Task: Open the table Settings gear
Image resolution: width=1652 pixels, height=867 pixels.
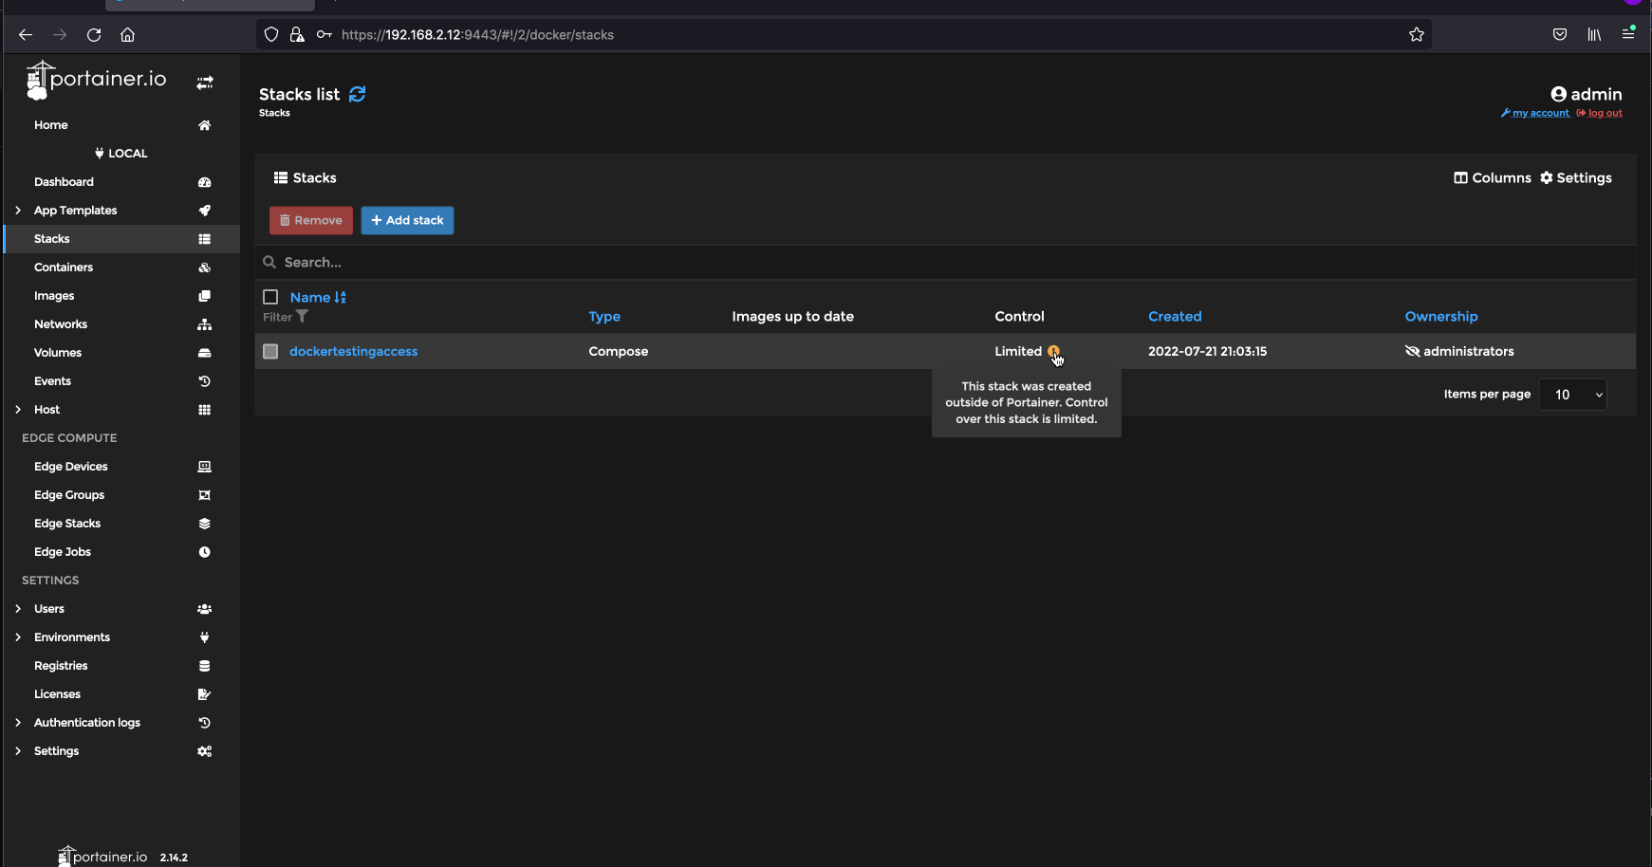Action: click(x=1547, y=177)
